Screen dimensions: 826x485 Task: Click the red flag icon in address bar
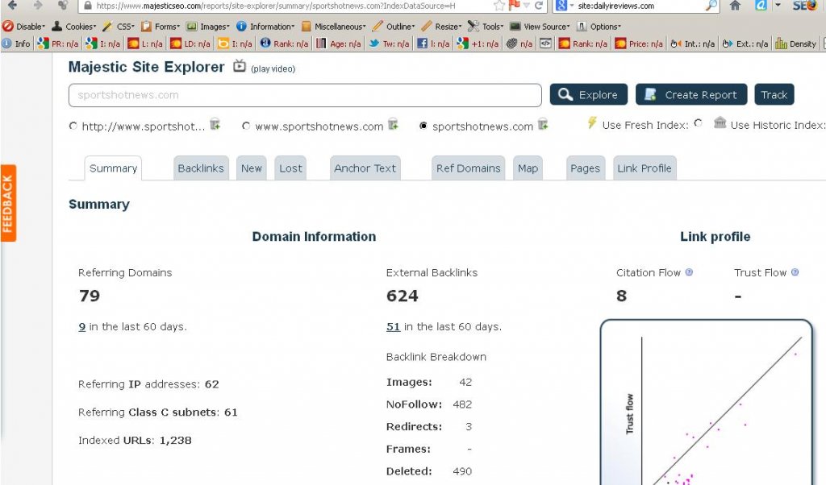[x=514, y=6]
